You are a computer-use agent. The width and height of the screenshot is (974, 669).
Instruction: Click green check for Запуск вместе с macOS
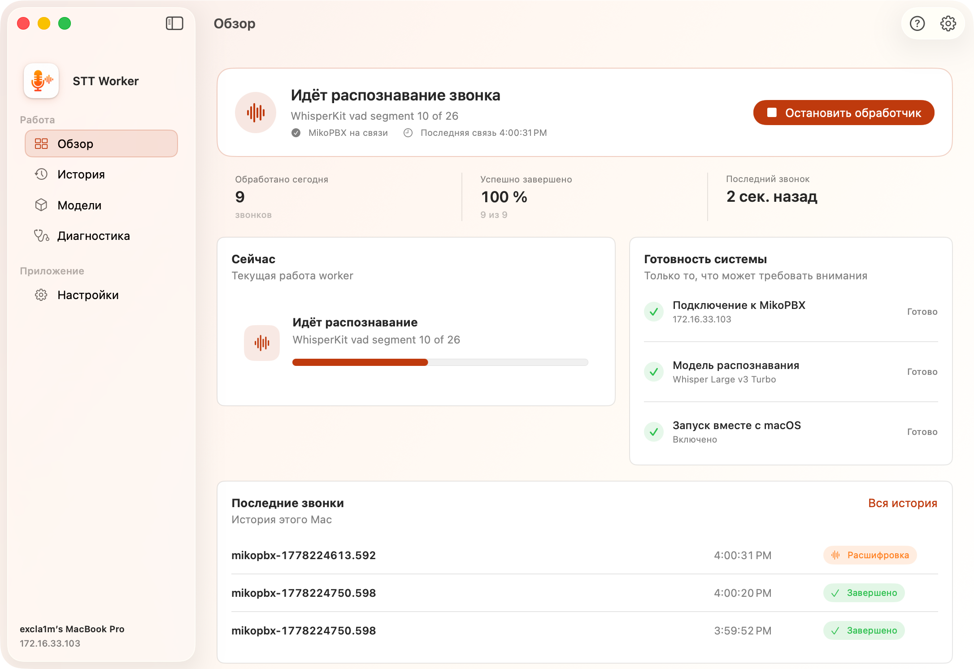coord(654,432)
